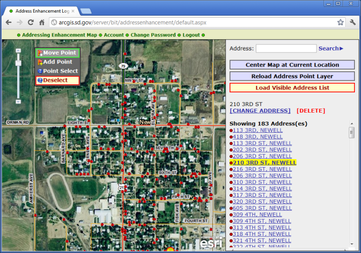Reload the page with the refresh icon
Screen dimensions: 361x253
(31, 22)
